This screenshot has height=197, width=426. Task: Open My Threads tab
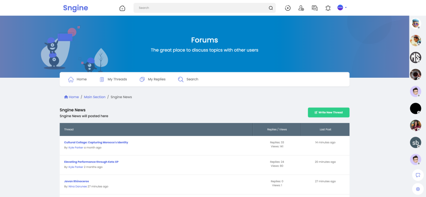[113, 79]
